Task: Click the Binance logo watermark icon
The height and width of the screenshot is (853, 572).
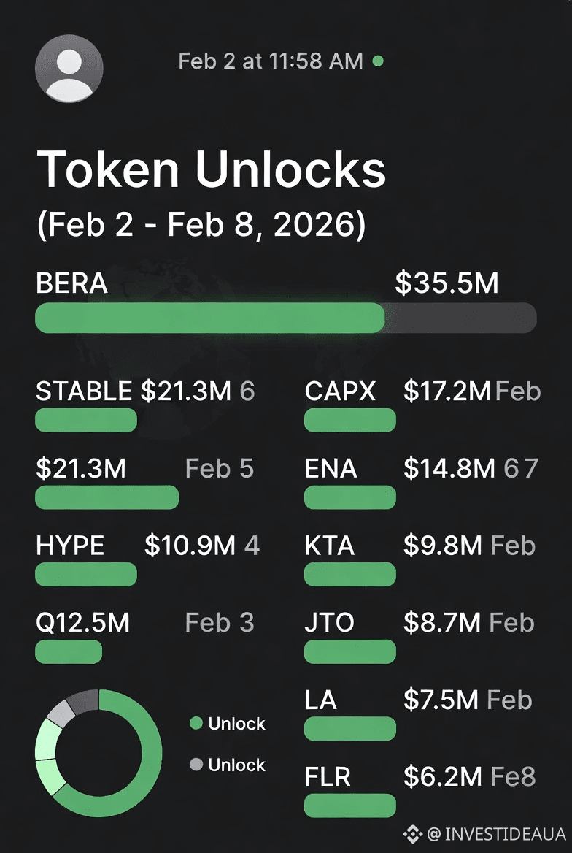Action: (413, 833)
